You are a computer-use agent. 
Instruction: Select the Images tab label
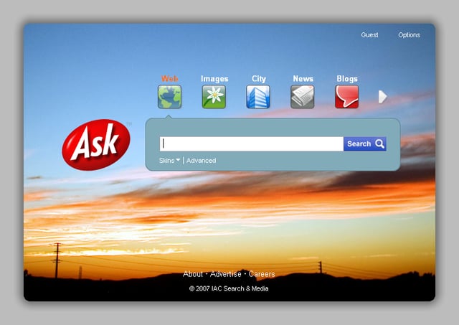214,79
